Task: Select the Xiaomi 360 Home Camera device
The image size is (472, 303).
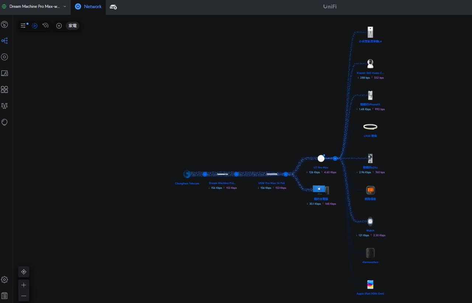Action: (370, 64)
